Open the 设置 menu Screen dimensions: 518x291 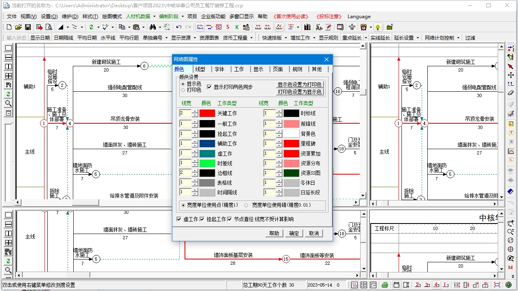coord(49,17)
